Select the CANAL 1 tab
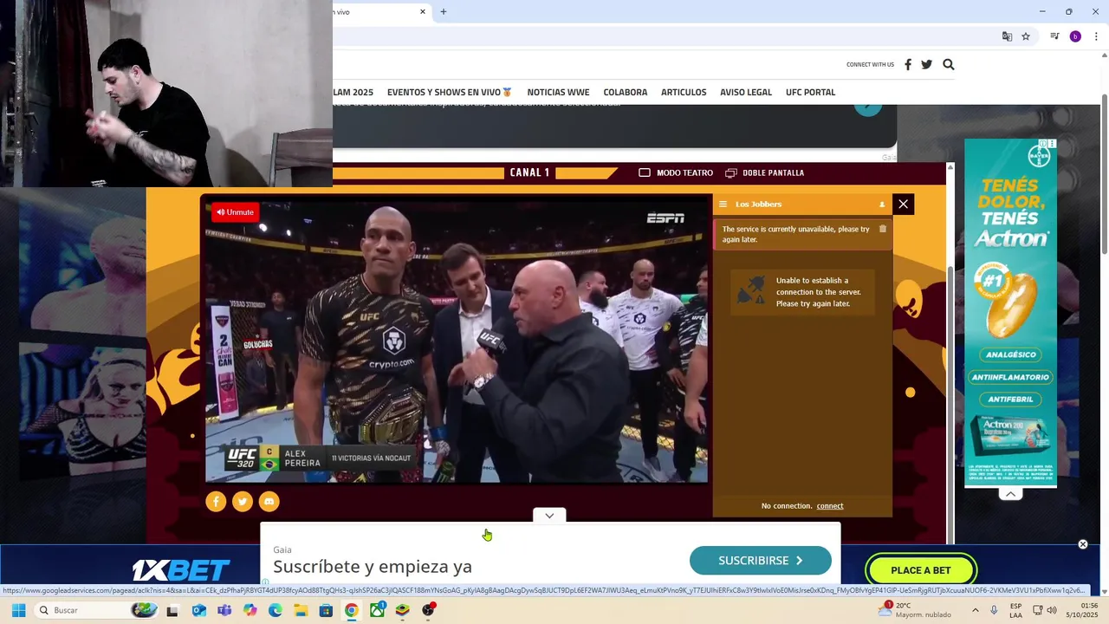 (x=530, y=172)
